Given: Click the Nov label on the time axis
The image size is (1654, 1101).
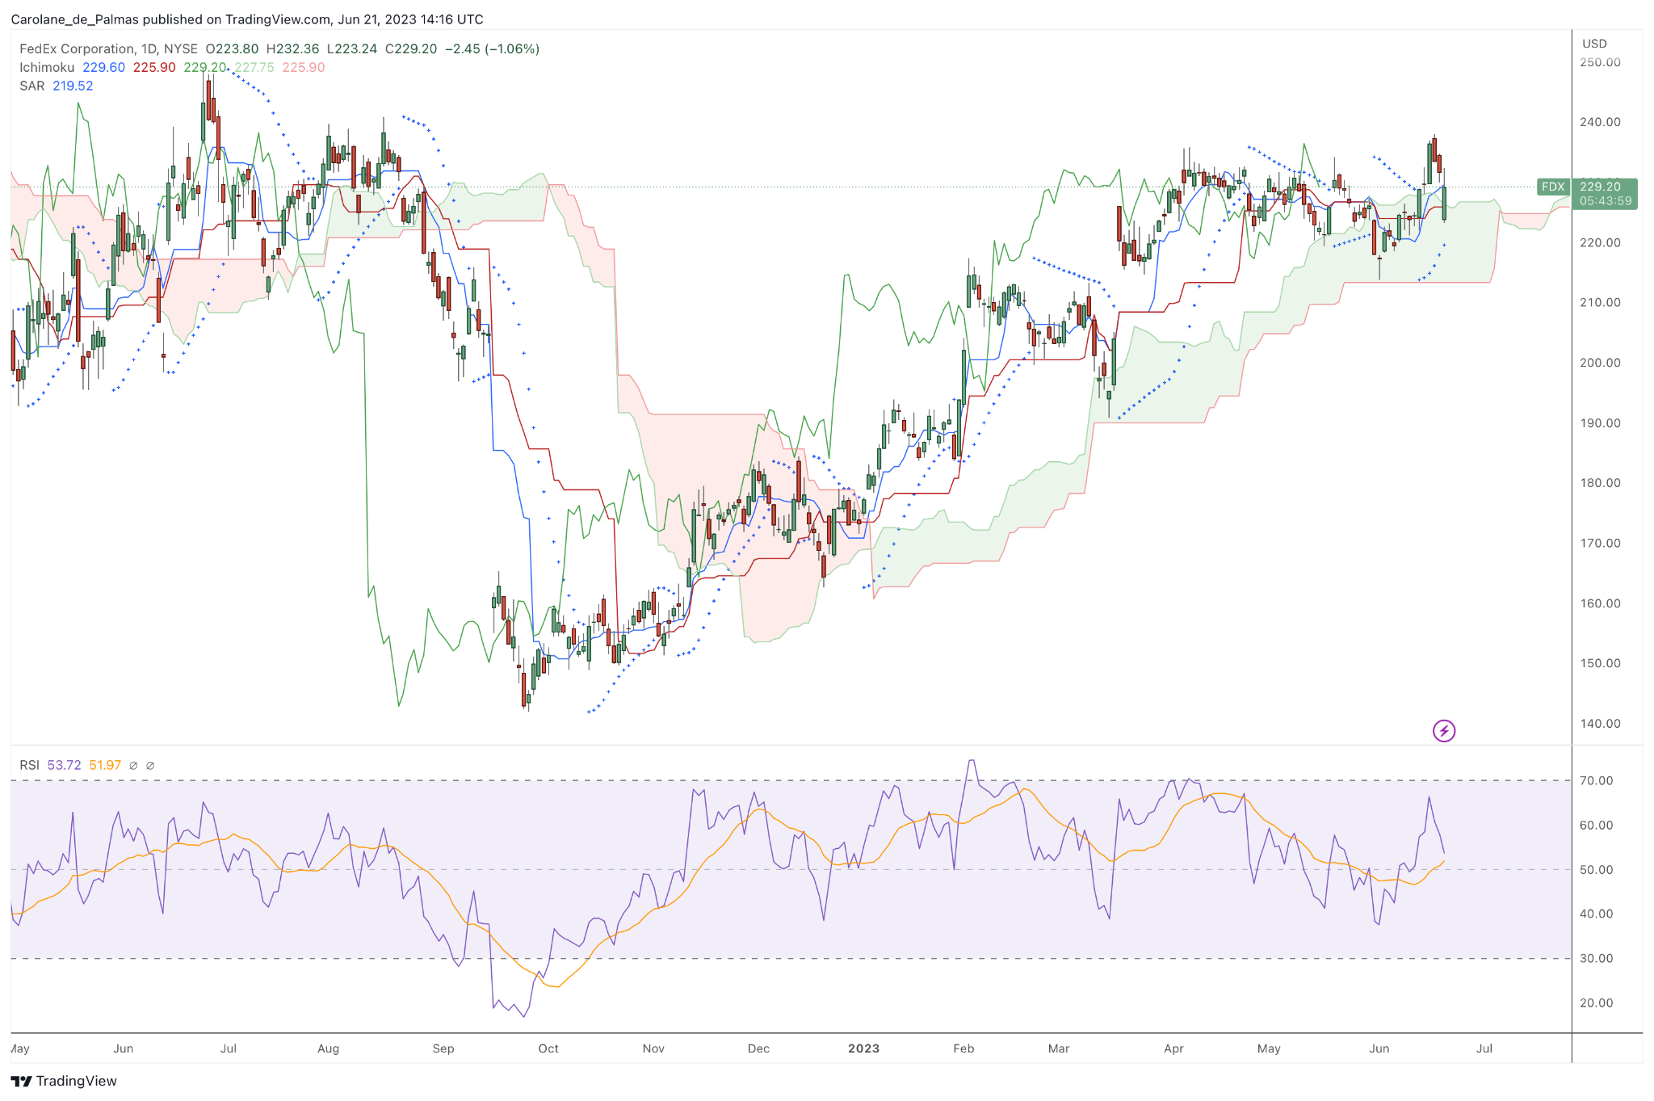Looking at the screenshot, I should (653, 1048).
